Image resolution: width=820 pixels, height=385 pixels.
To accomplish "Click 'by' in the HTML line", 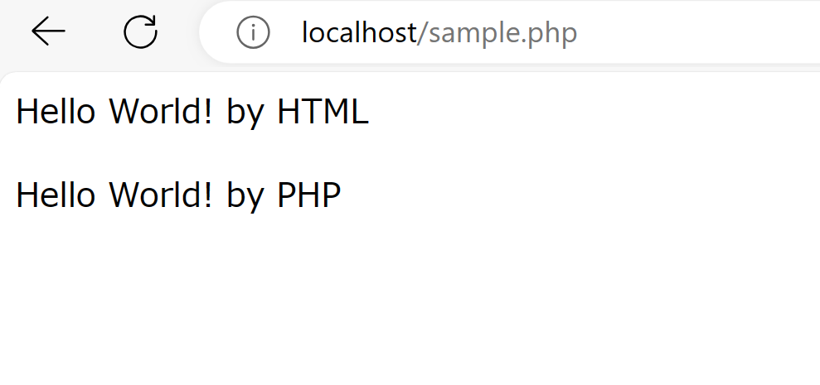I will [244, 113].
